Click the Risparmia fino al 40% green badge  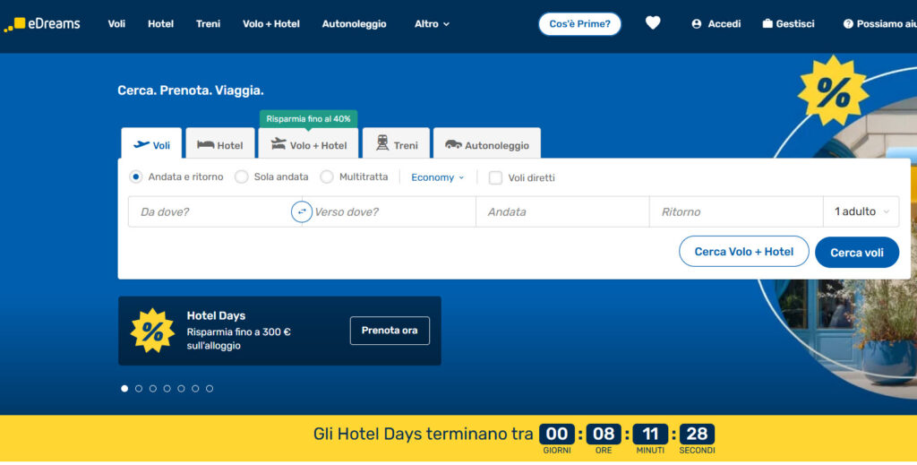click(x=308, y=119)
